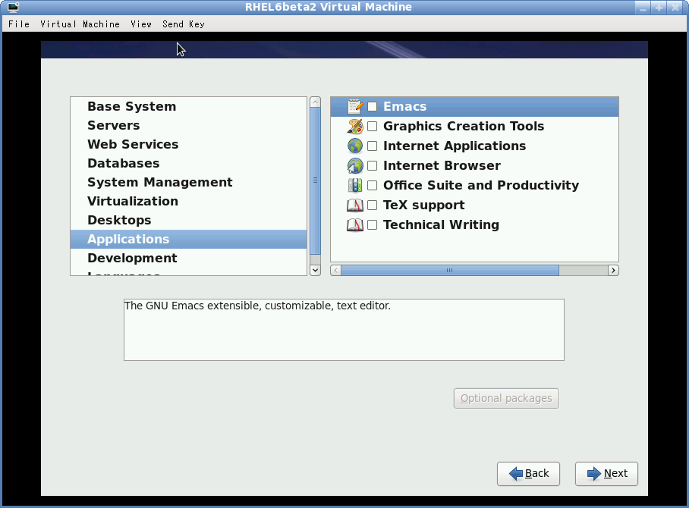Select Desktops category
Image resolution: width=689 pixels, height=508 pixels.
point(188,220)
